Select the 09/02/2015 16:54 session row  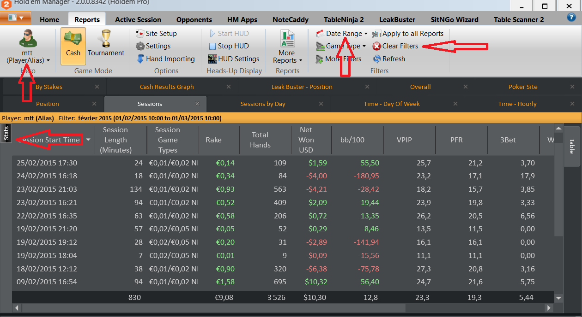[283, 282]
